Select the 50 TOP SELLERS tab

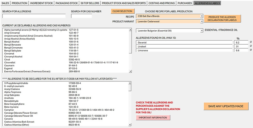90,3
